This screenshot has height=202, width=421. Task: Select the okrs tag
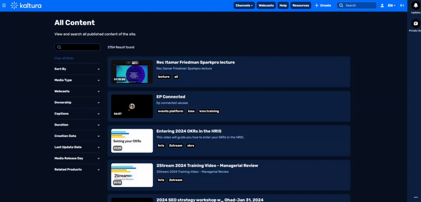(190, 146)
